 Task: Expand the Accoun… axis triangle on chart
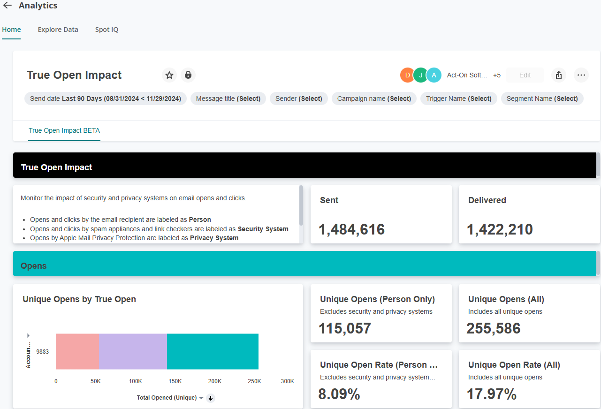(28, 335)
